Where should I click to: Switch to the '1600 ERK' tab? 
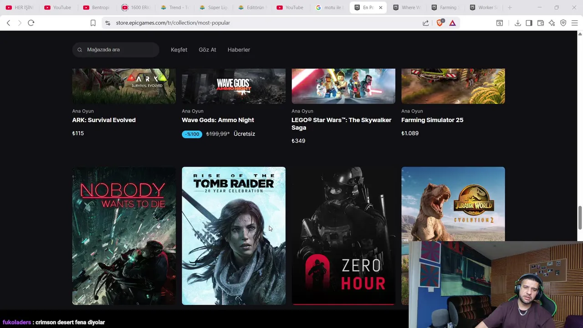tap(136, 7)
